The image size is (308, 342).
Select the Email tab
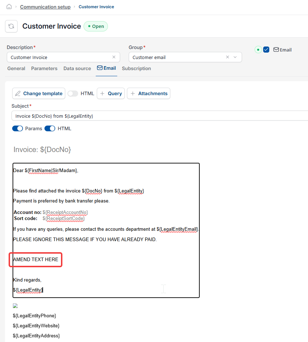click(x=106, y=68)
